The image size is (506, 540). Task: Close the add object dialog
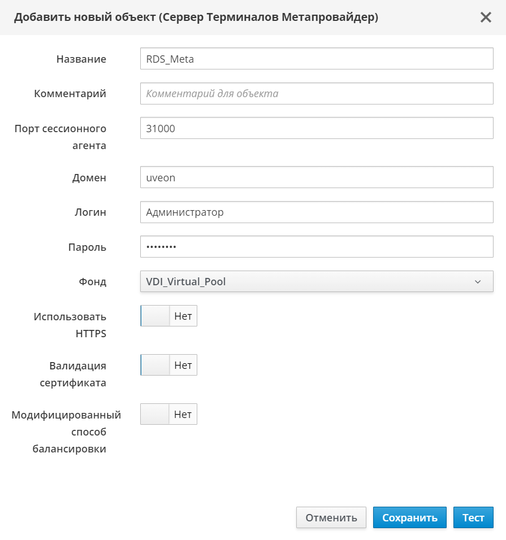[x=486, y=17]
